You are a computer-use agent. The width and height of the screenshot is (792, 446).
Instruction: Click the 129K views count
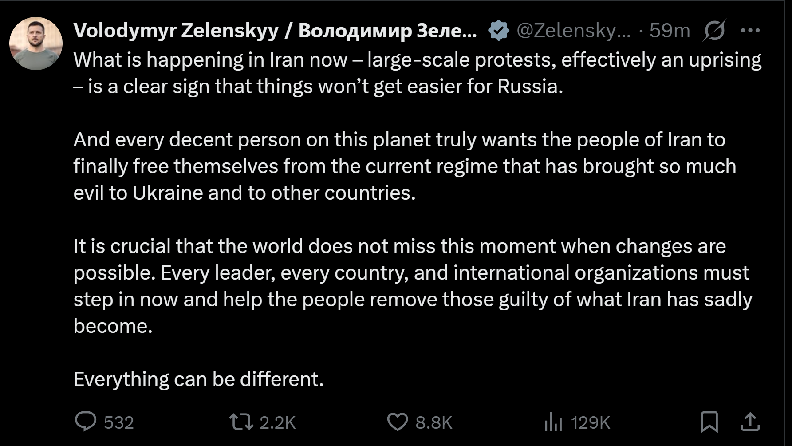590,422
